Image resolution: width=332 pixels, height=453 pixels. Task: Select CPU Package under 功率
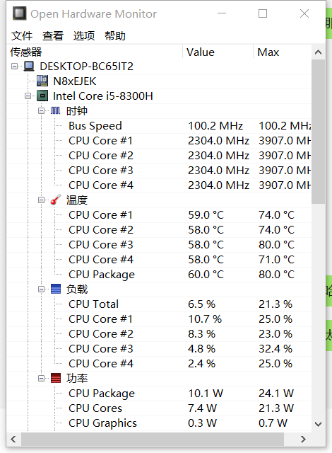tap(159, 394)
